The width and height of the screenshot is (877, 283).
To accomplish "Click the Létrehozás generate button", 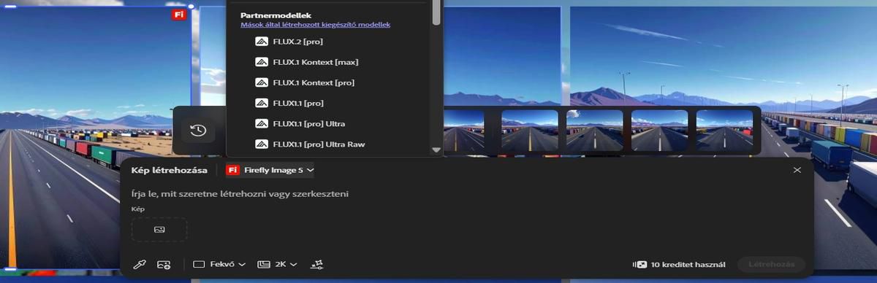I will [771, 264].
